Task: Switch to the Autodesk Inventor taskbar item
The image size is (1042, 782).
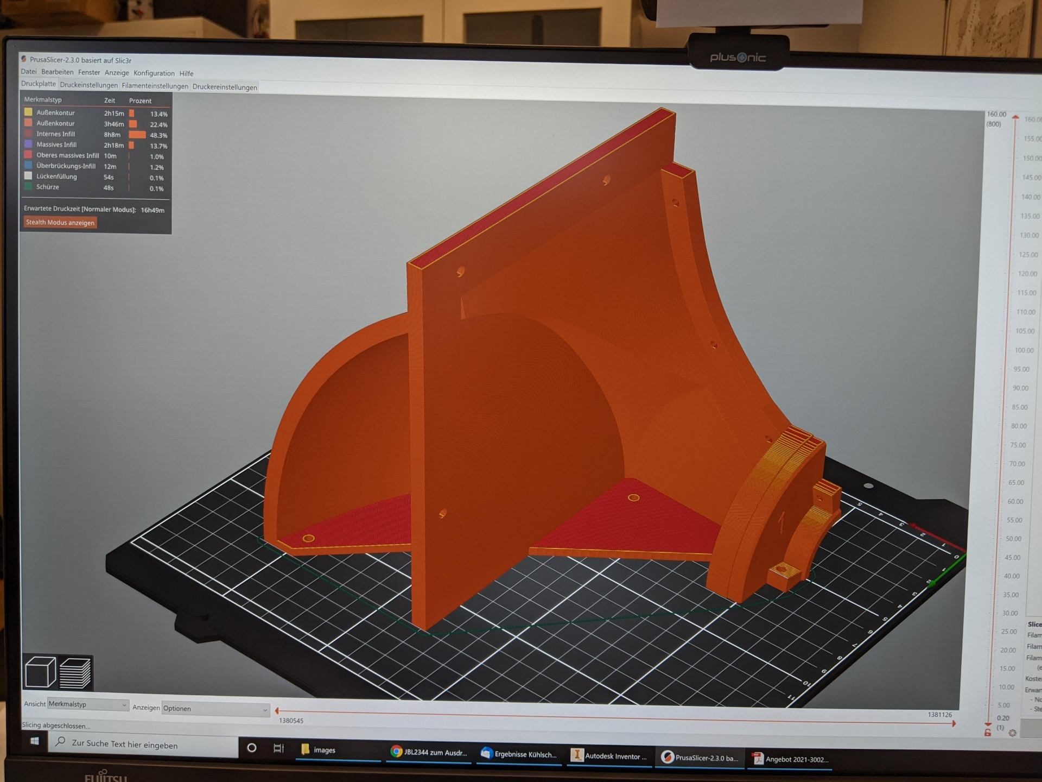Action: (609, 756)
